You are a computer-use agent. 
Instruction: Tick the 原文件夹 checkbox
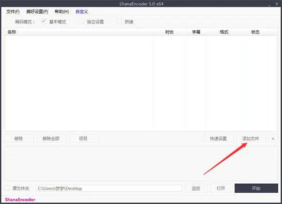pyautogui.click(x=7, y=188)
